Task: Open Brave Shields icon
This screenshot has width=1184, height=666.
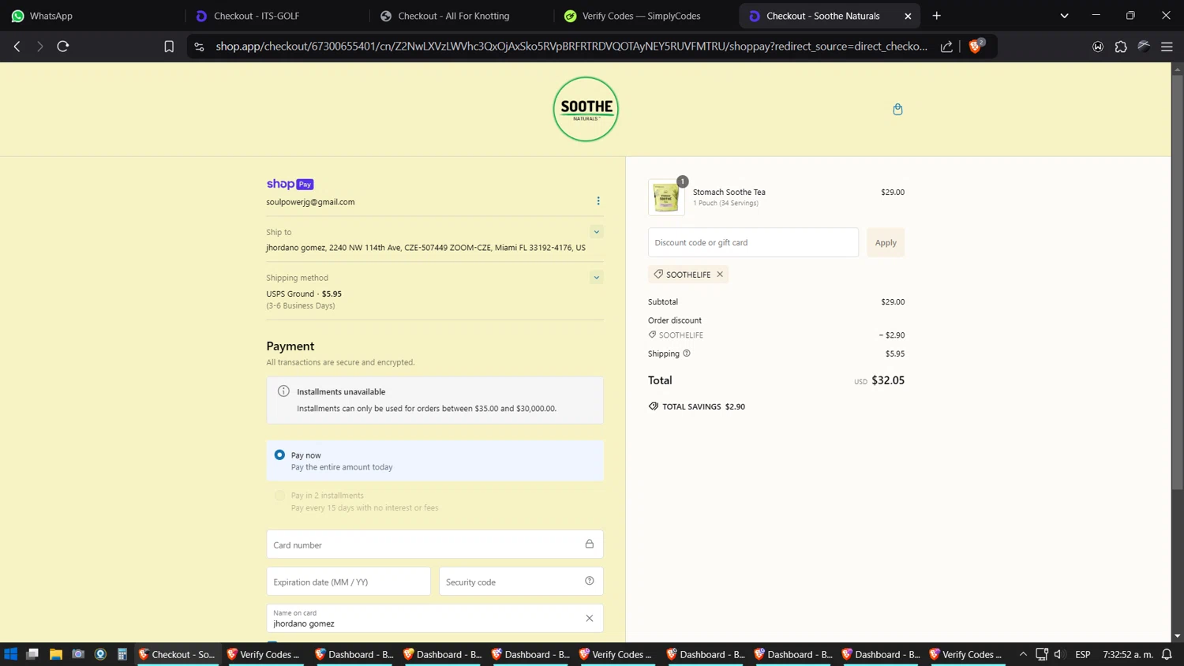Action: (x=976, y=46)
